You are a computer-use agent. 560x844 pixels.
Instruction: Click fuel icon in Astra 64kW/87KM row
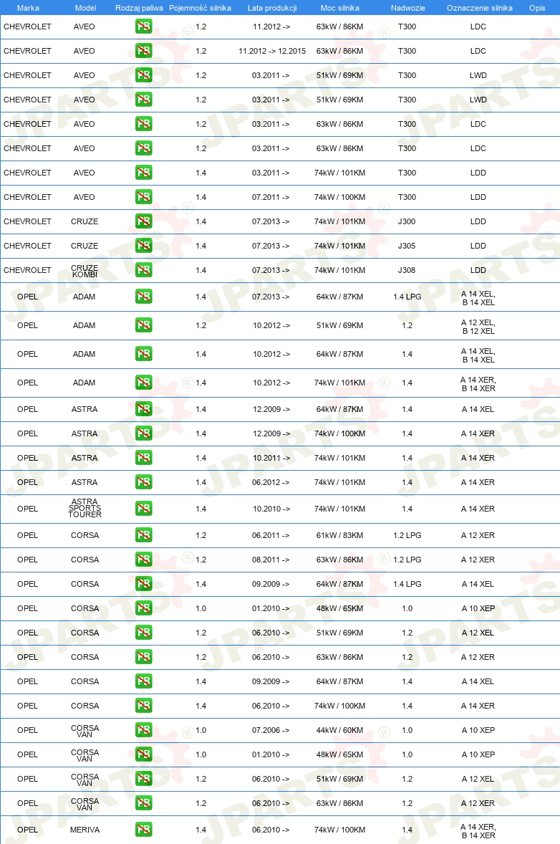(x=144, y=409)
